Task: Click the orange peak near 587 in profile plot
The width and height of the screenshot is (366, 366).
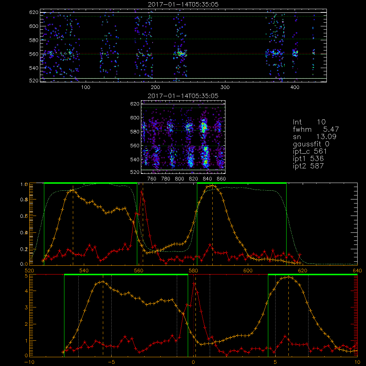Action: (x=212, y=186)
